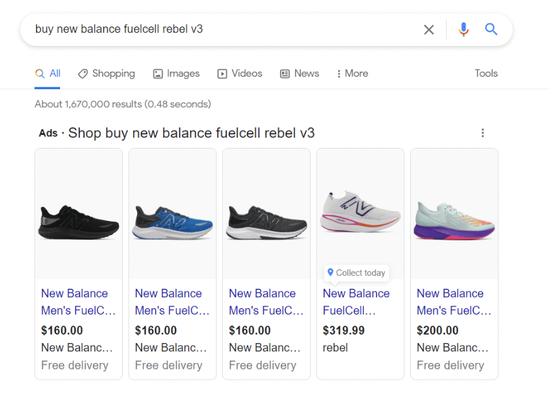Click the Collect today badge
The image size is (549, 407).
click(356, 273)
